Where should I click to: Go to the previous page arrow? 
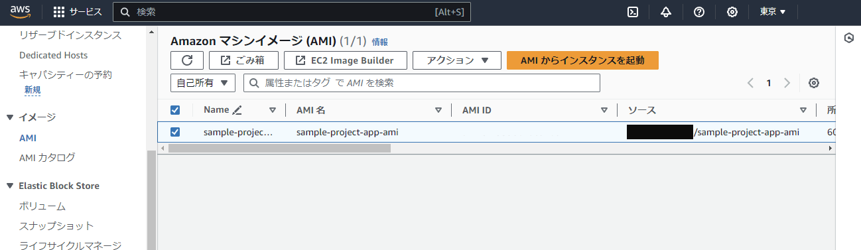pos(751,83)
